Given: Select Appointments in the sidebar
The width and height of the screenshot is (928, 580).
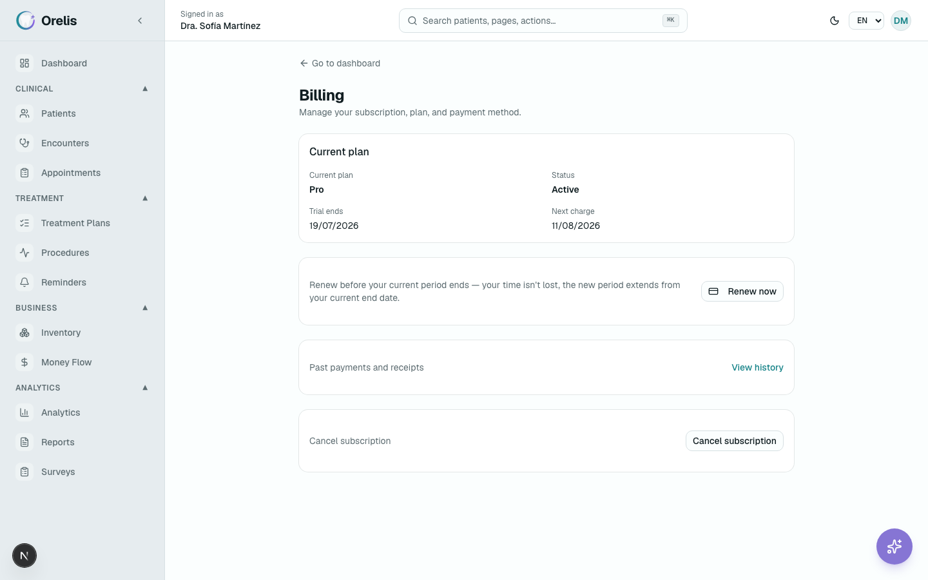Looking at the screenshot, I should [x=82, y=173].
